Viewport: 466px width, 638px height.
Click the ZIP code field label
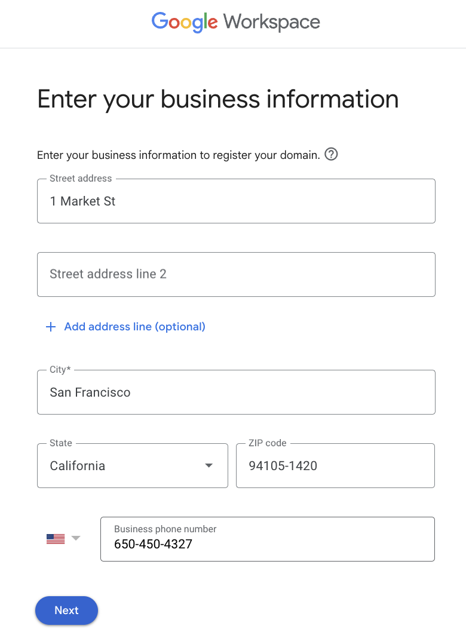coord(268,443)
